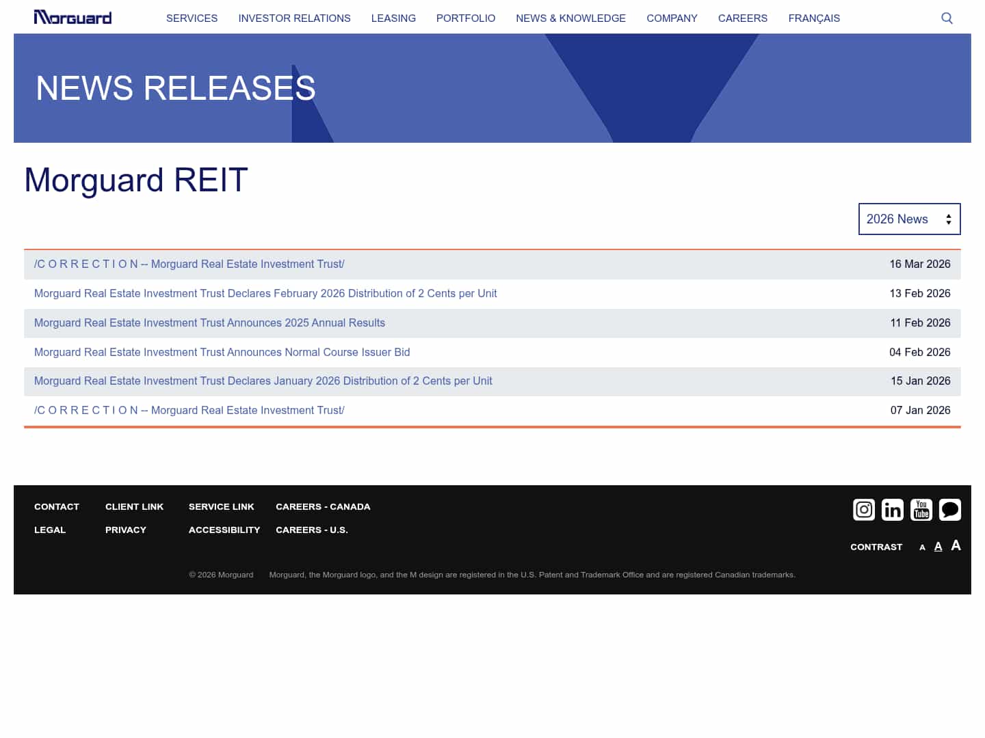Viewport: 985px width, 738px height.
Task: Toggle the CONTRAST setting
Action: tap(876, 547)
